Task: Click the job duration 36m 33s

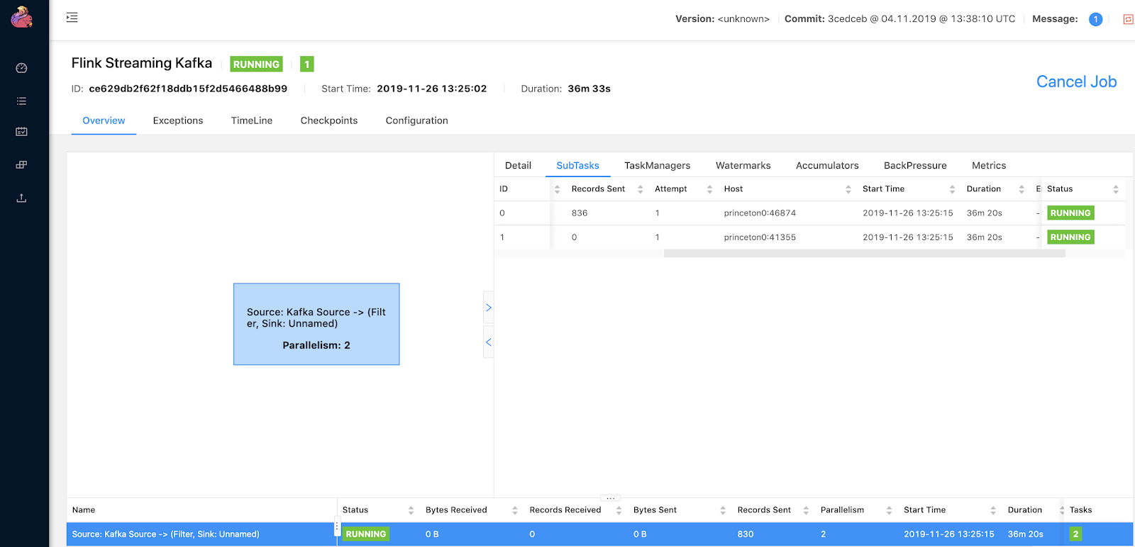Action: click(589, 89)
